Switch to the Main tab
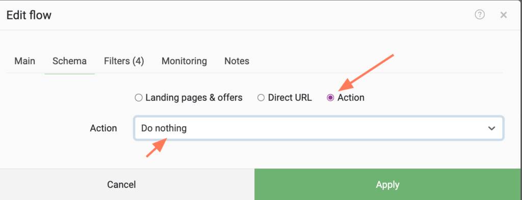This screenshot has height=200, width=522. click(x=24, y=61)
